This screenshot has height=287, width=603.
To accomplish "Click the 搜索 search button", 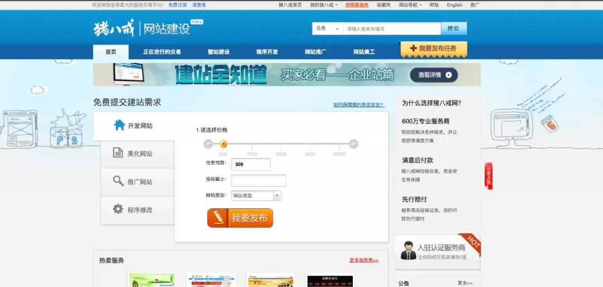I will click(x=453, y=28).
